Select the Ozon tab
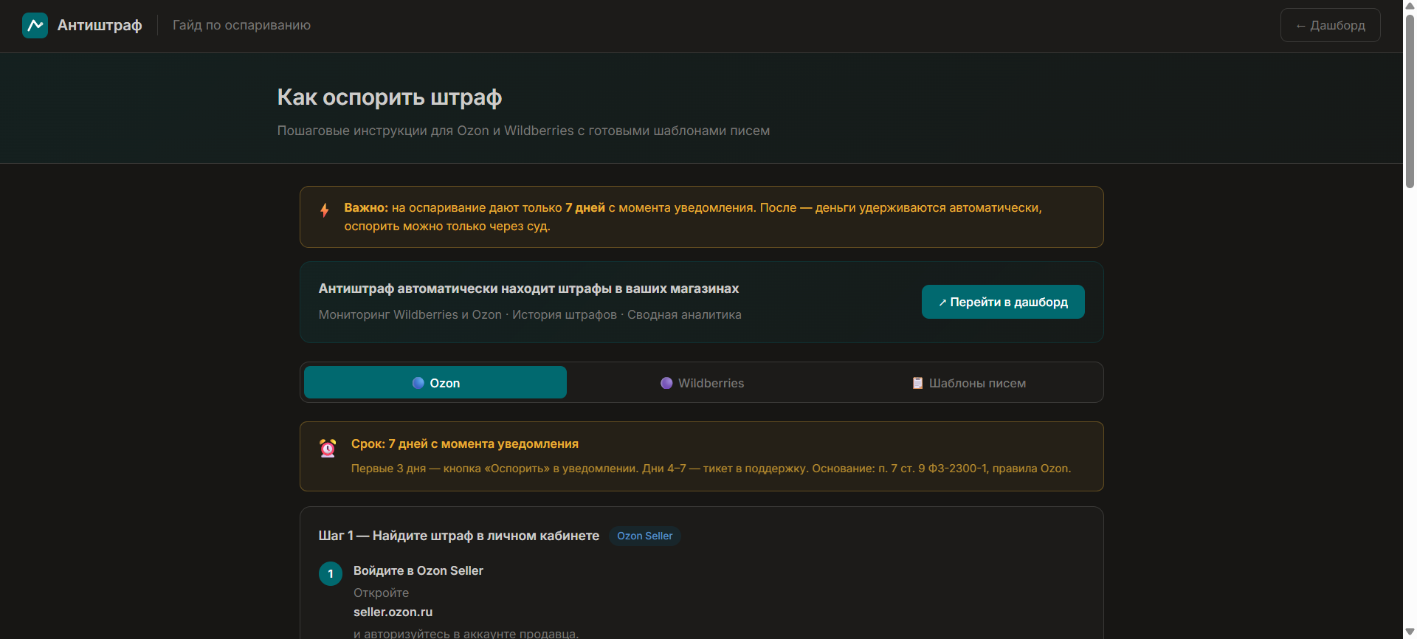Viewport: 1417px width, 639px height. tap(435, 382)
